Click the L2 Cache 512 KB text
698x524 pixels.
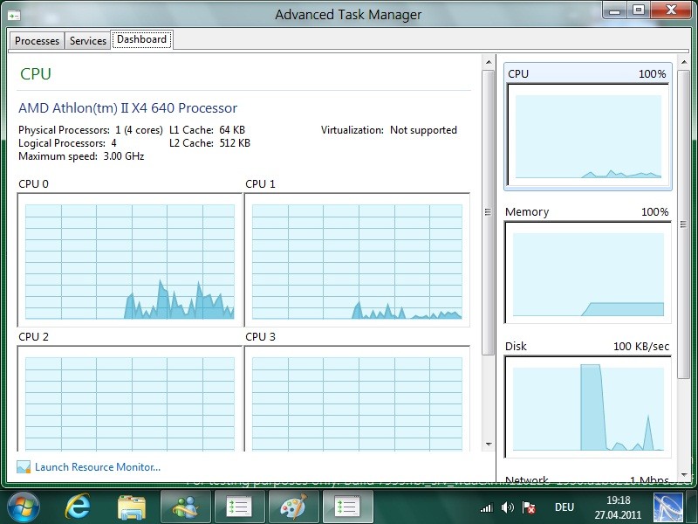tap(209, 143)
